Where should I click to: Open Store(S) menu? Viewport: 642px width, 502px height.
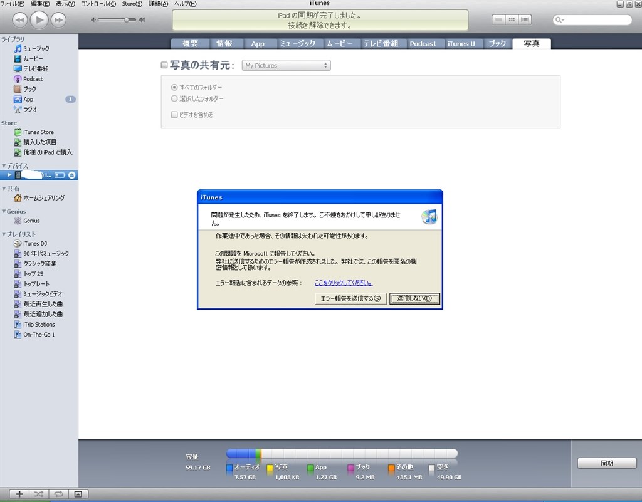point(132,4)
